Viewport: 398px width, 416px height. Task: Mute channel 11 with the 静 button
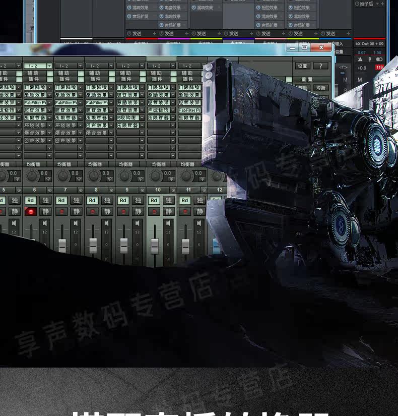coord(200,212)
